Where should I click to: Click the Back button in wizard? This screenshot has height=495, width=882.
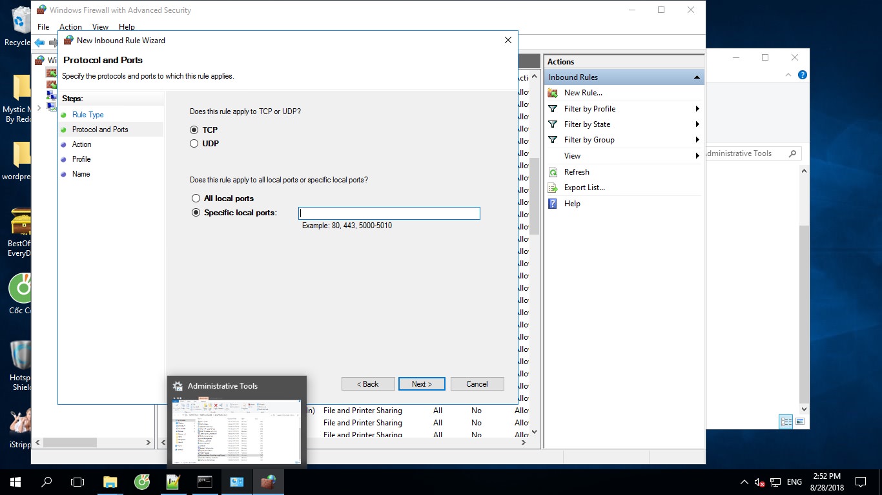(368, 383)
